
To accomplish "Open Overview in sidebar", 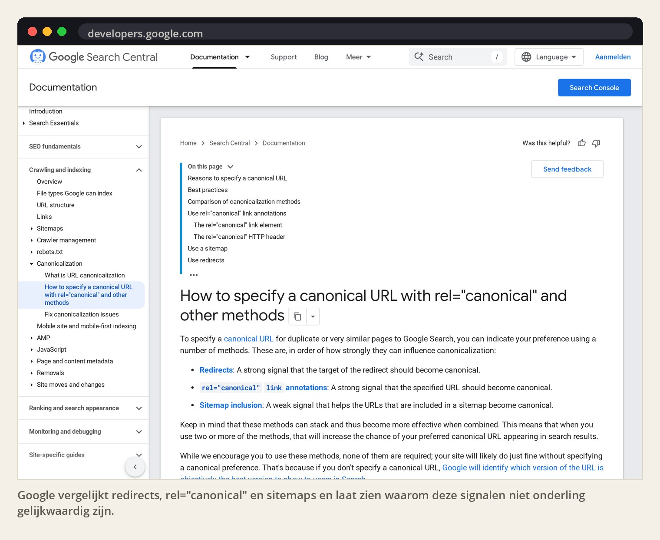I will pyautogui.click(x=49, y=182).
